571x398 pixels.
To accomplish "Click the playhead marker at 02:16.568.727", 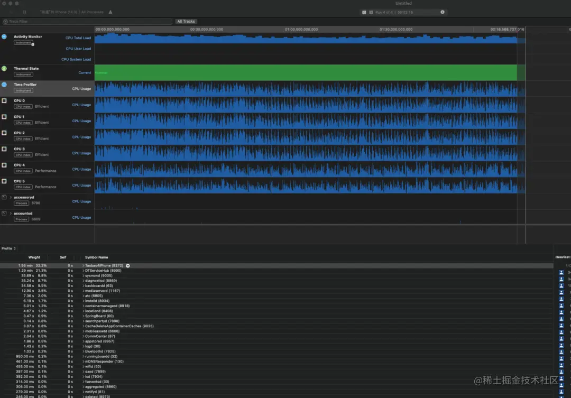I will click(x=507, y=30).
